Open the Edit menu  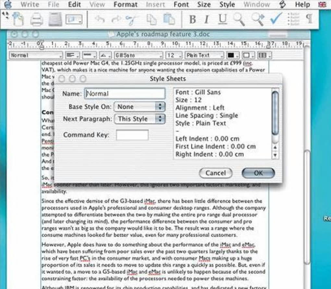(74, 5)
